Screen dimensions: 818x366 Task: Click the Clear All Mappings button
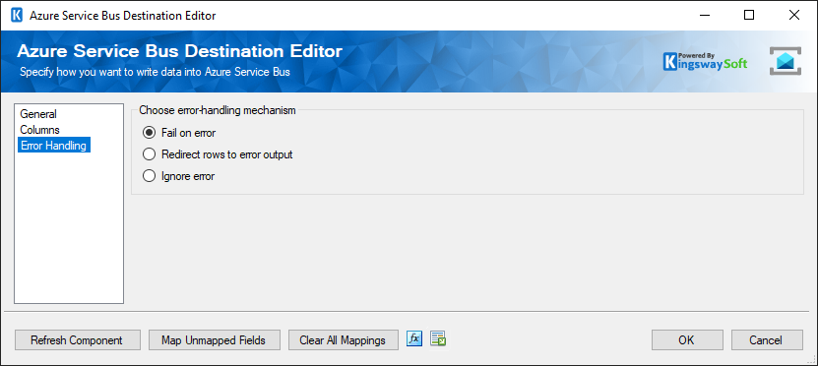click(344, 340)
